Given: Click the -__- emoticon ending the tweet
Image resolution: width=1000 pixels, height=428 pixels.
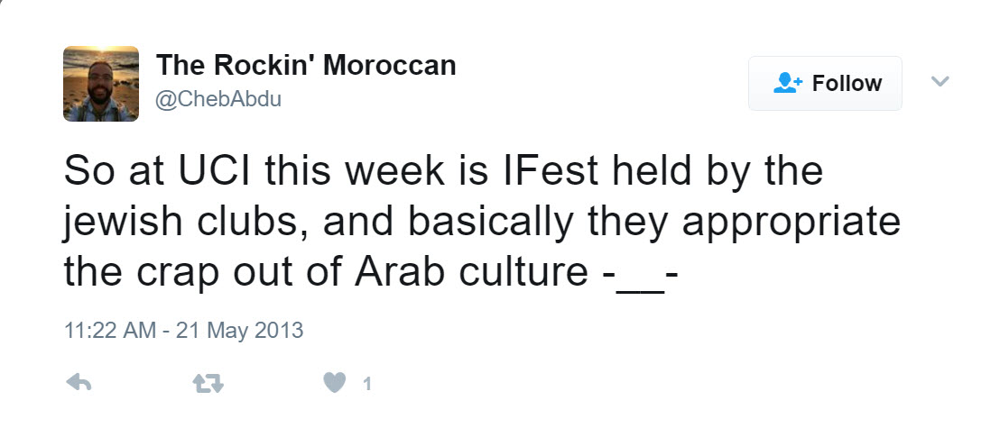Looking at the screenshot, I should coord(638,274).
